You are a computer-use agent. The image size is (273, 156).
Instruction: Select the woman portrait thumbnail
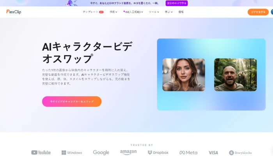tap(184, 75)
